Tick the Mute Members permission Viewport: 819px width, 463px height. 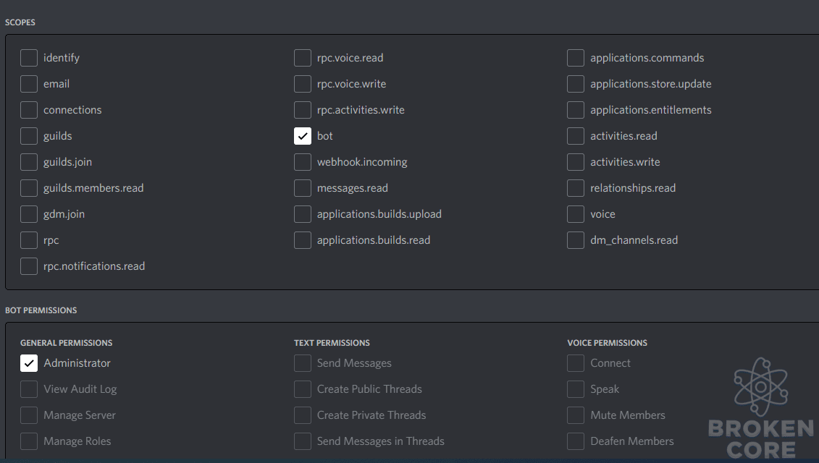[576, 415]
